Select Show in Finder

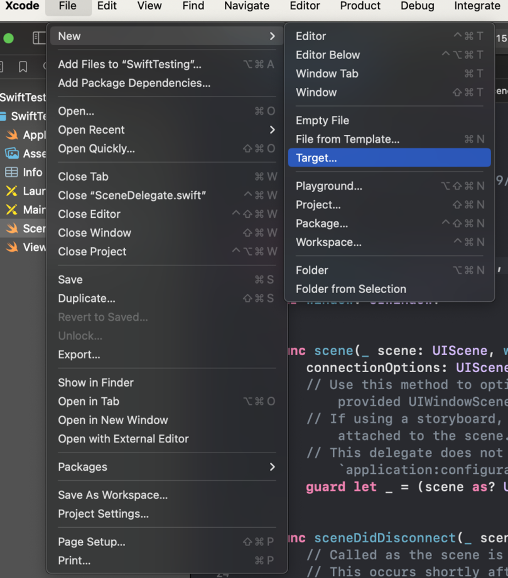click(167, 383)
